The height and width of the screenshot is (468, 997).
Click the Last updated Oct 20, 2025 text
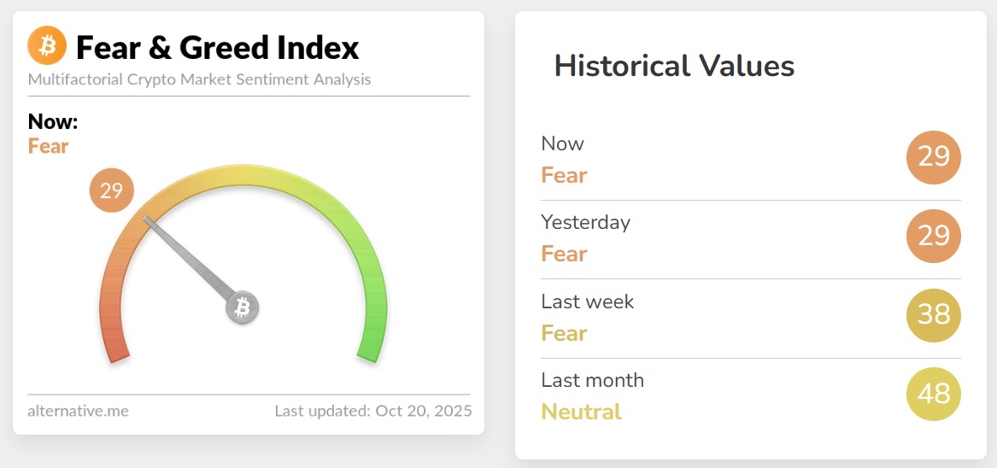[x=372, y=411]
